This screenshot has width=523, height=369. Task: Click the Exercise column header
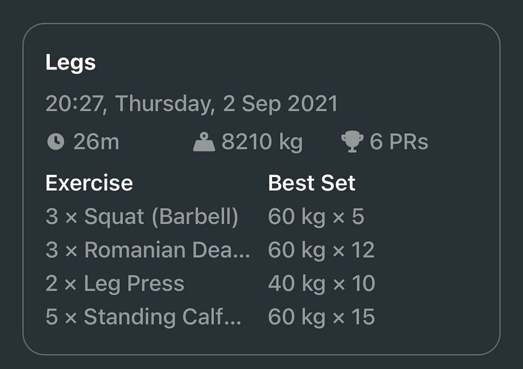pos(89,183)
